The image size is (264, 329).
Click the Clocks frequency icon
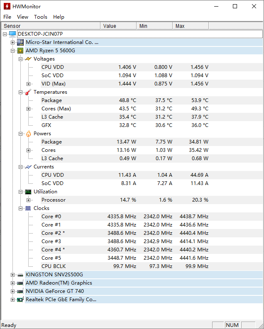click(28, 208)
